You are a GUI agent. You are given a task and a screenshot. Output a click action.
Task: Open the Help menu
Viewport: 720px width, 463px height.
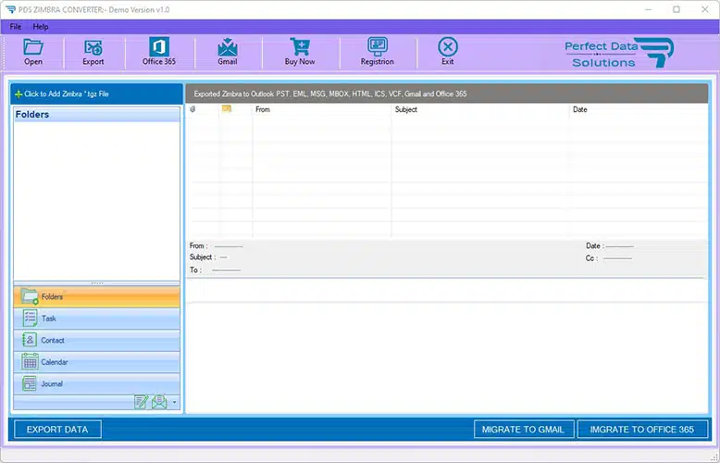[x=41, y=27]
